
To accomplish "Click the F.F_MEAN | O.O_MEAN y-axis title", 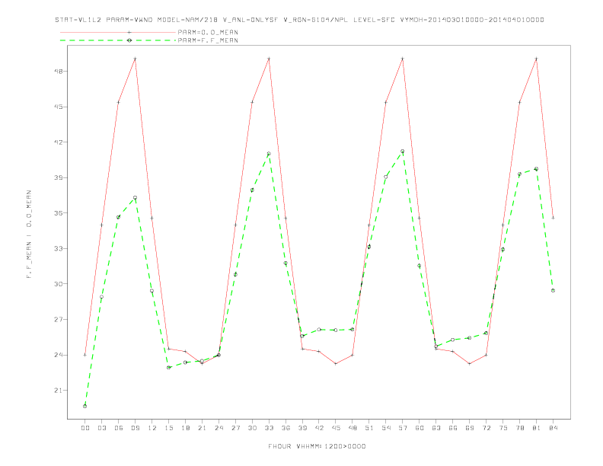I will tap(29, 235).
